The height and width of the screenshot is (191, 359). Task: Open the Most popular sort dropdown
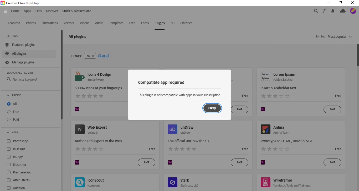coord(340,37)
